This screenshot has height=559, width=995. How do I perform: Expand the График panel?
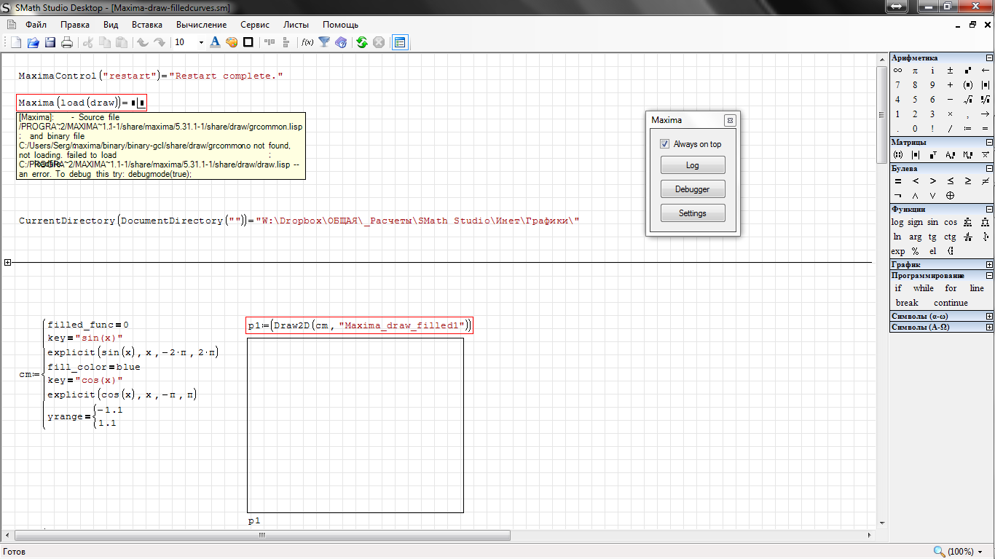point(988,265)
